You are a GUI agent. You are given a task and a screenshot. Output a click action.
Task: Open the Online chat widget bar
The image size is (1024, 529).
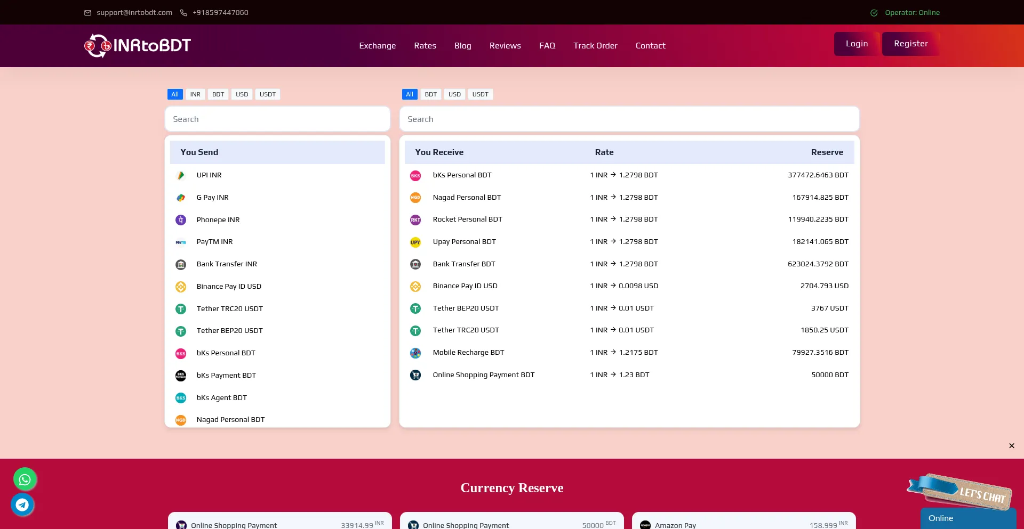point(969,518)
